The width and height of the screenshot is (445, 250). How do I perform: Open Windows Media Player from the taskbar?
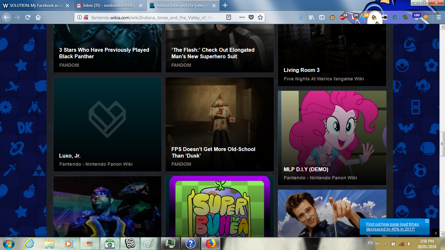pos(69,243)
